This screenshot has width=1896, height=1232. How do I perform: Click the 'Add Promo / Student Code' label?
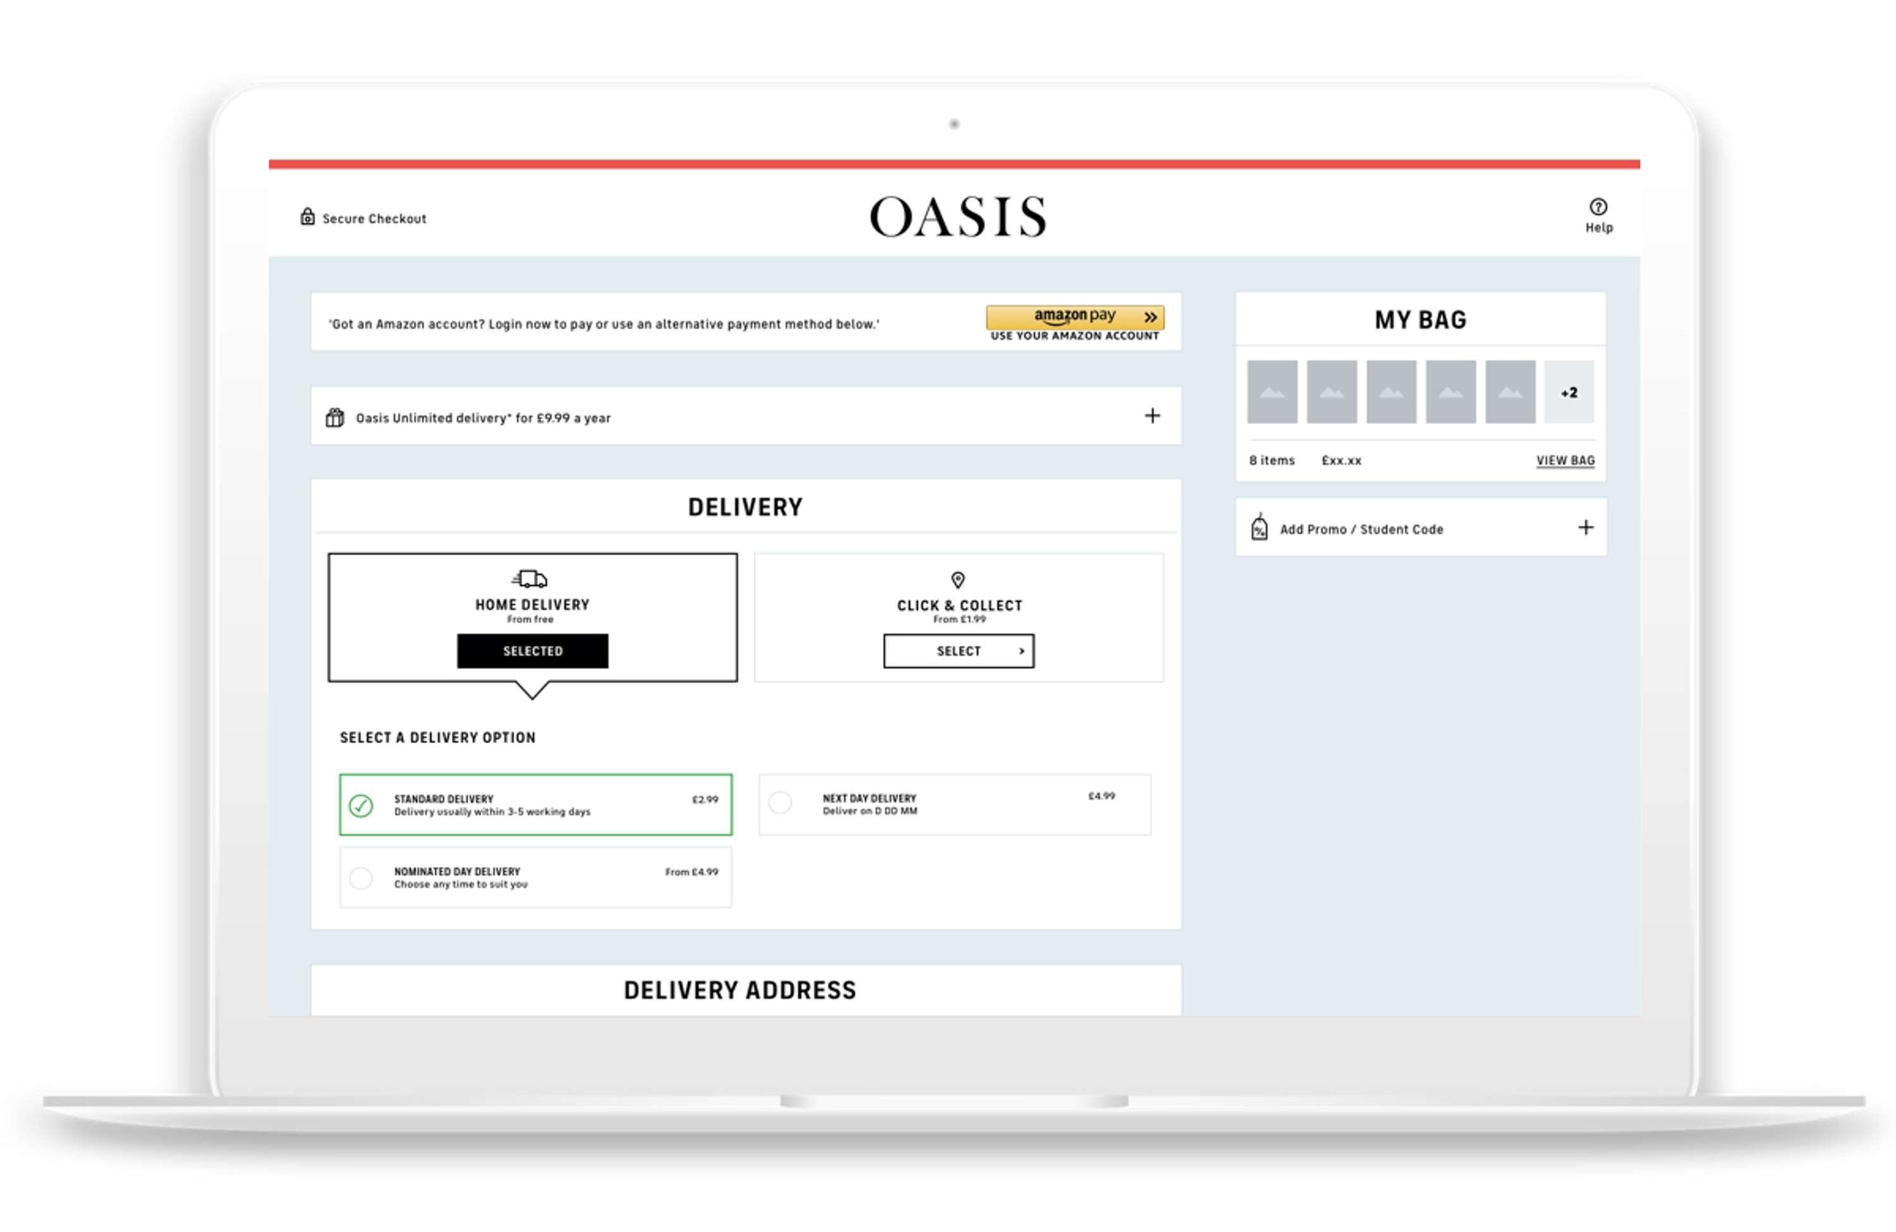tap(1361, 529)
